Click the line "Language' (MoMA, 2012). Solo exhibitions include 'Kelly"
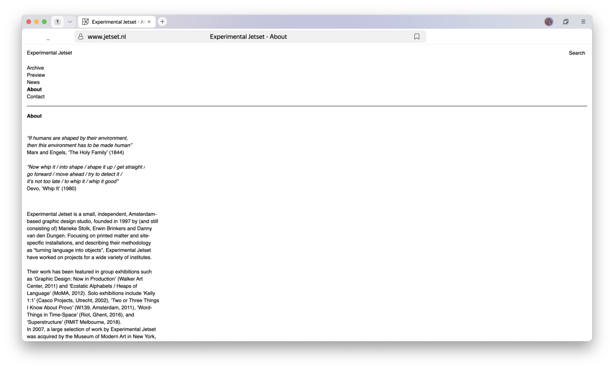Image resolution: width=614 pixels, height=370 pixels. [x=91, y=293]
